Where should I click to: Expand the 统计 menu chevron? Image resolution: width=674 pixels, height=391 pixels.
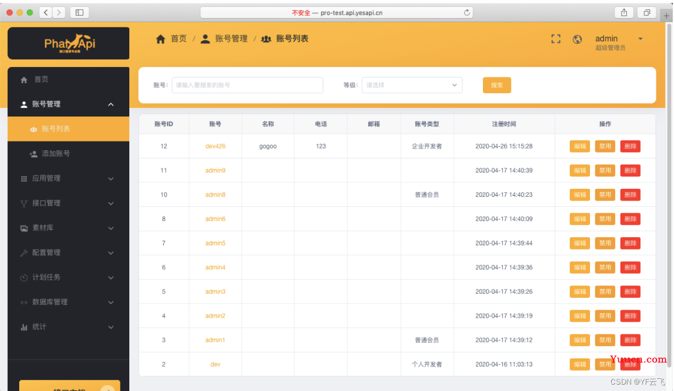pyautogui.click(x=111, y=327)
